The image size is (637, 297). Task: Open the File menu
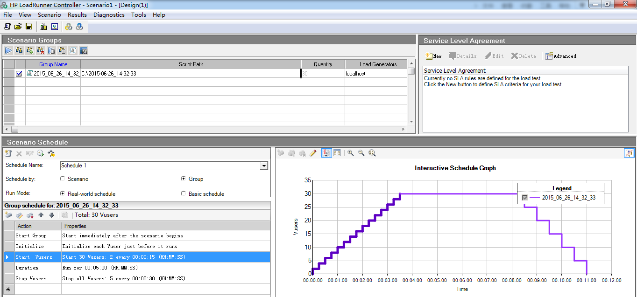point(8,15)
